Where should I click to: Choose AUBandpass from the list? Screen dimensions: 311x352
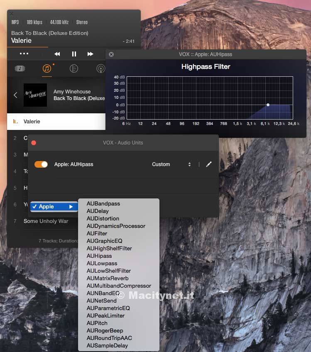coord(119,204)
